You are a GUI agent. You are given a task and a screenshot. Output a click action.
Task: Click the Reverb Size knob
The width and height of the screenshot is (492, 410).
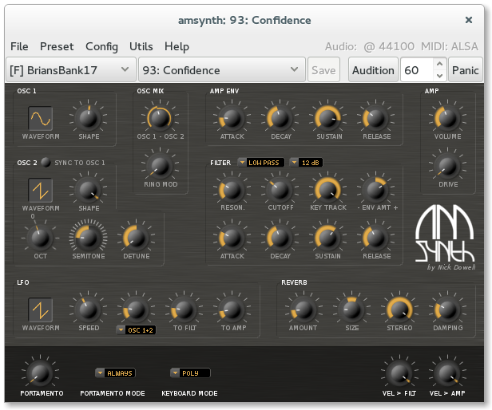click(351, 309)
